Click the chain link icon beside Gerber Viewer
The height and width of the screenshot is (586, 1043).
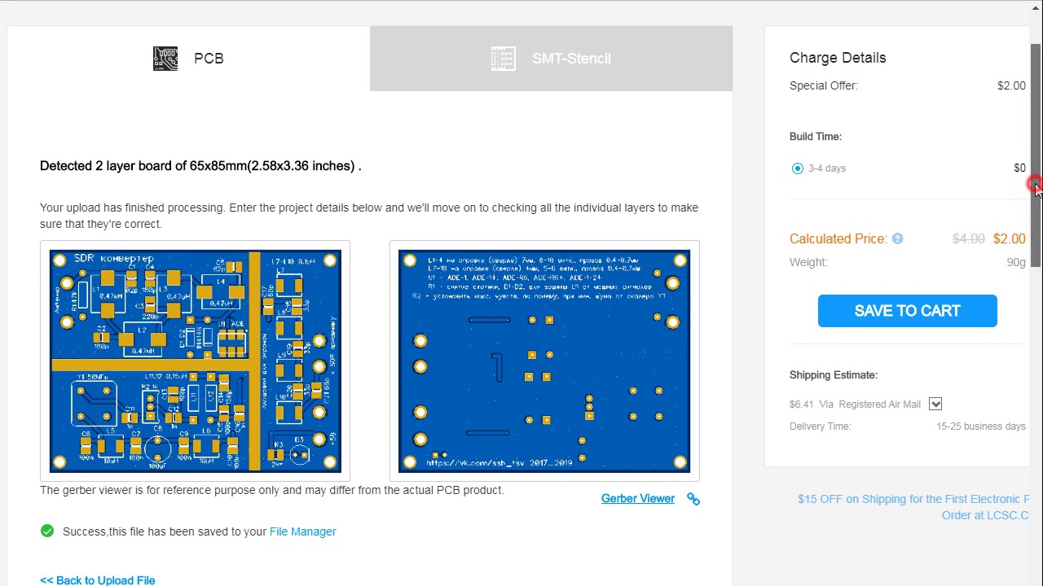[693, 499]
